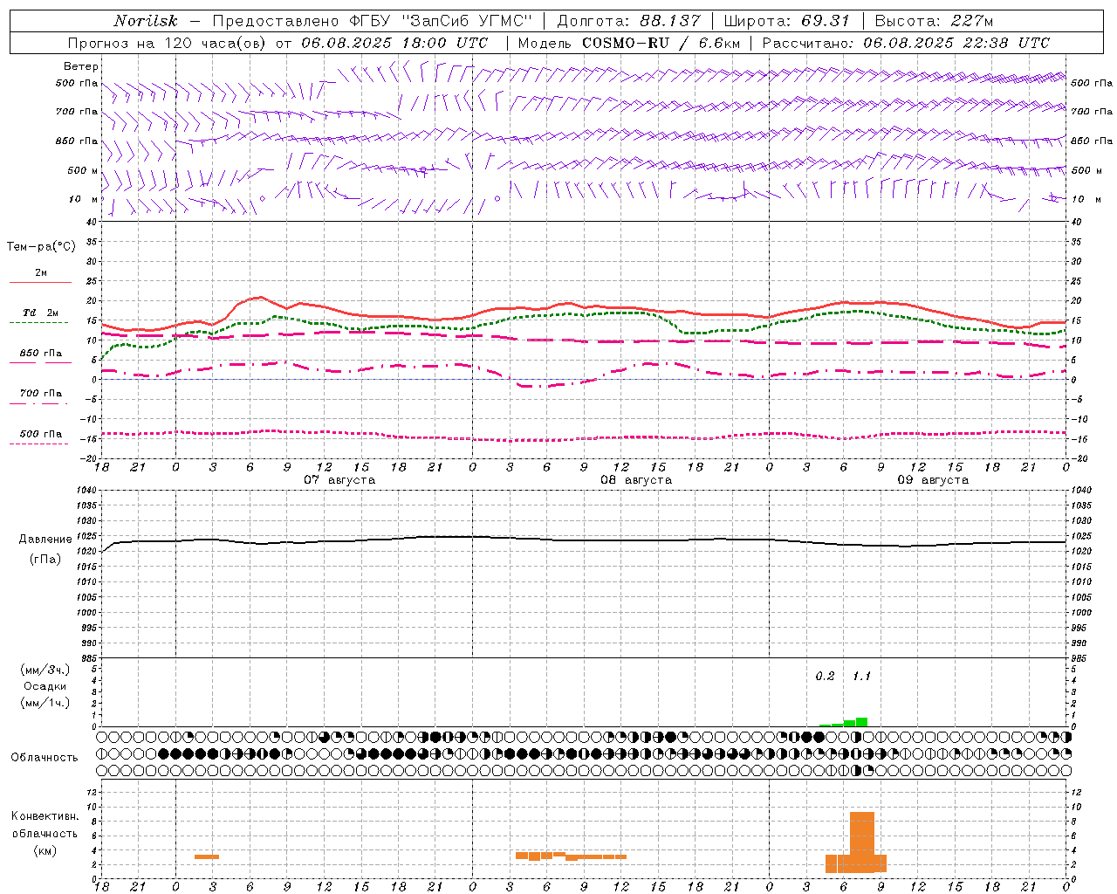Click the 'Осадки' precipitation label

tap(45, 686)
